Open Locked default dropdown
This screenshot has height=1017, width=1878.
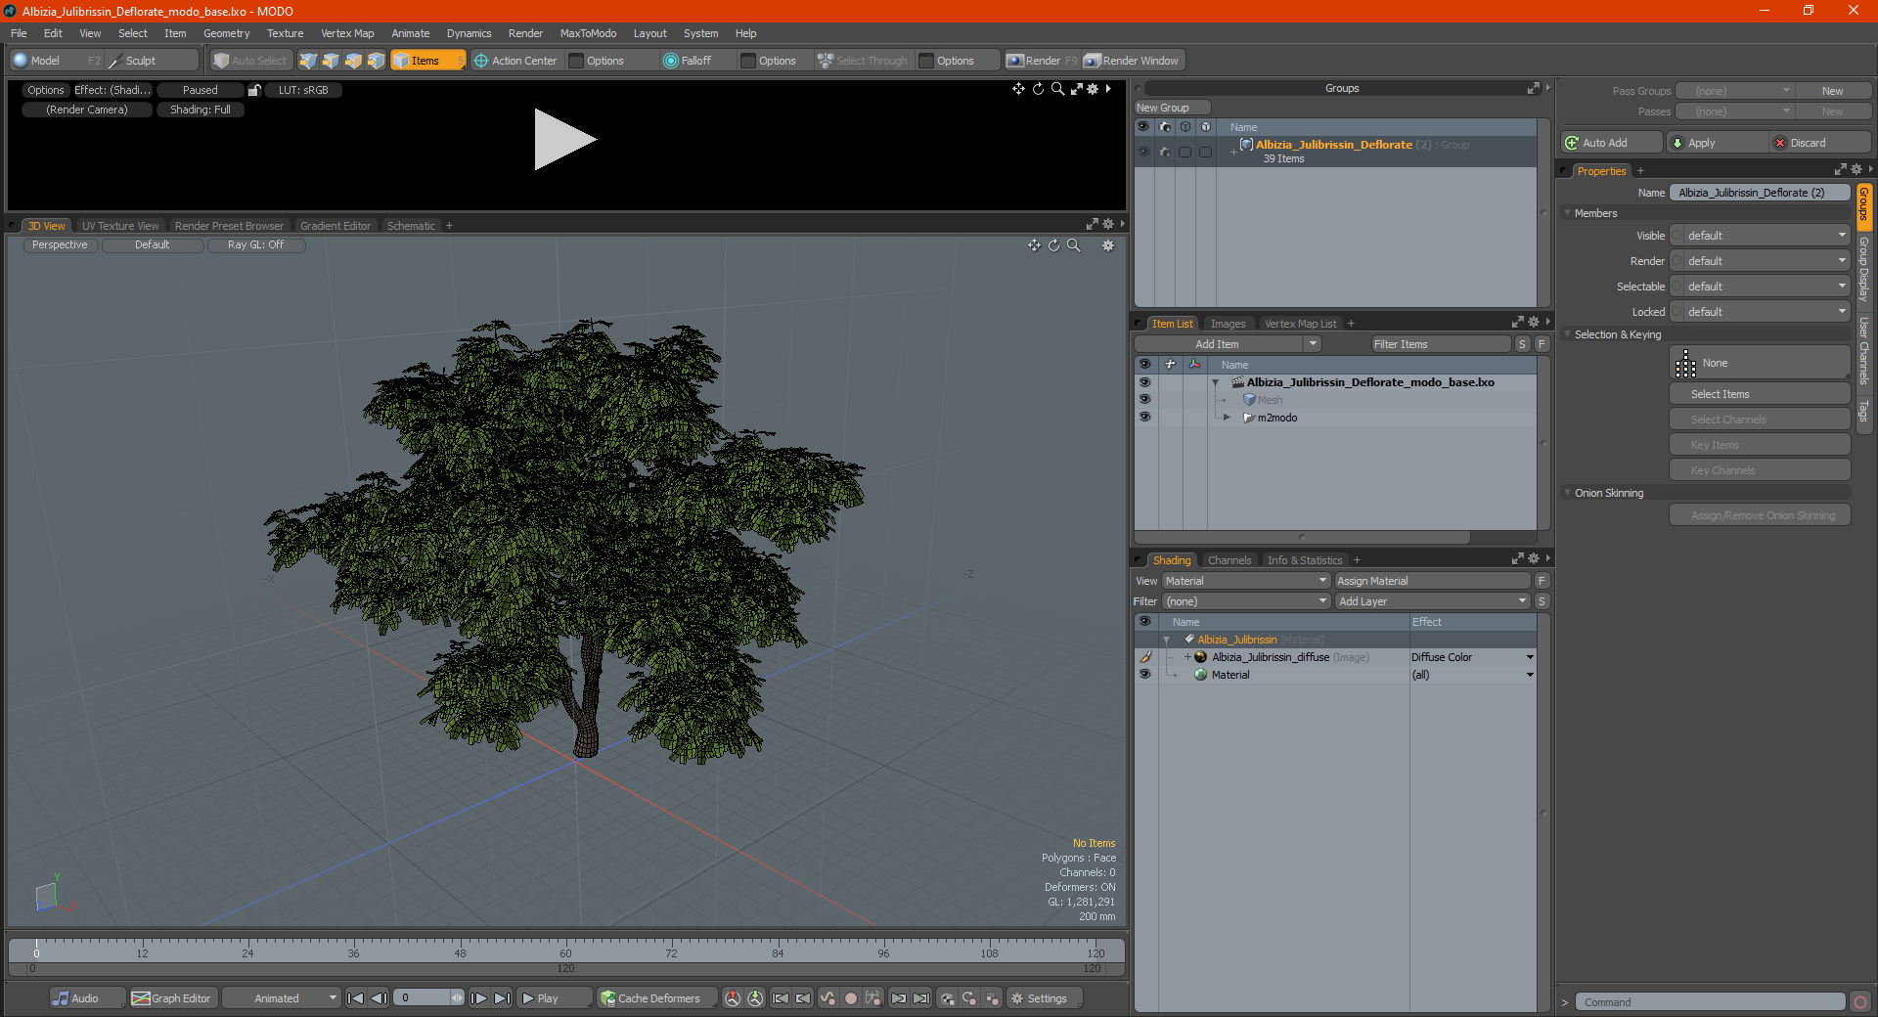point(1766,312)
